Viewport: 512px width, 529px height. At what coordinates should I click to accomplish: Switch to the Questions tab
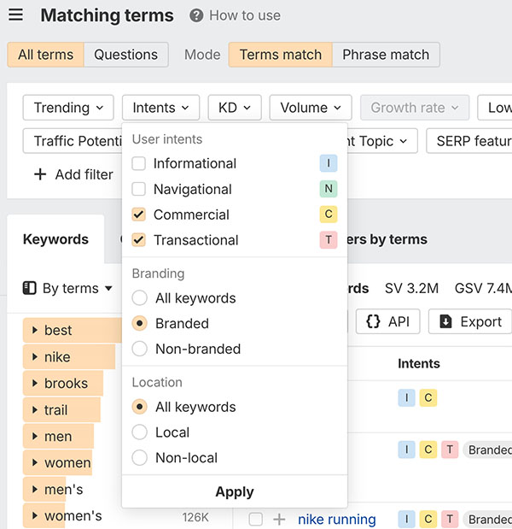point(126,55)
